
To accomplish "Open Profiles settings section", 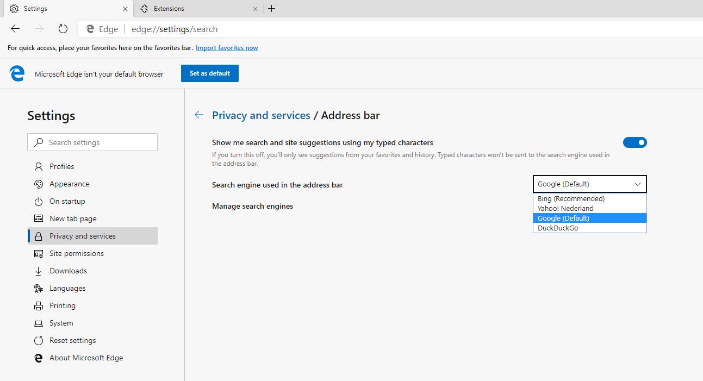I will click(61, 166).
